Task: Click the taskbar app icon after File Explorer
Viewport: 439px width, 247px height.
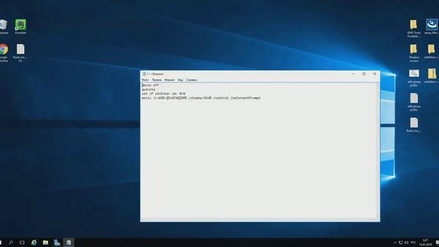Action: (57, 242)
